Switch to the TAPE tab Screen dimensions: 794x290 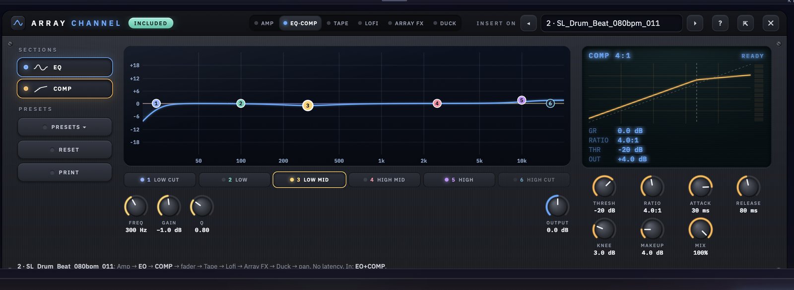pos(337,23)
